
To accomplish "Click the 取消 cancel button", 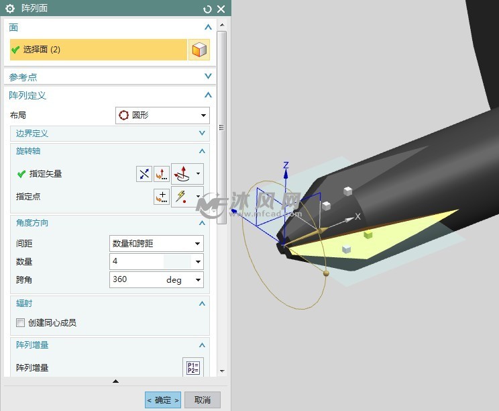I will pyautogui.click(x=203, y=400).
